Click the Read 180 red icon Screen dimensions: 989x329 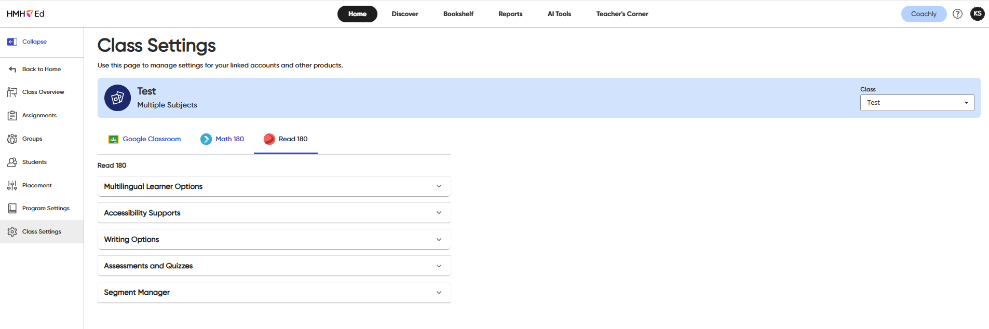(269, 139)
